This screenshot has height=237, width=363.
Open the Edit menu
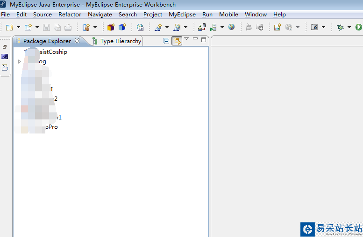coord(21,15)
